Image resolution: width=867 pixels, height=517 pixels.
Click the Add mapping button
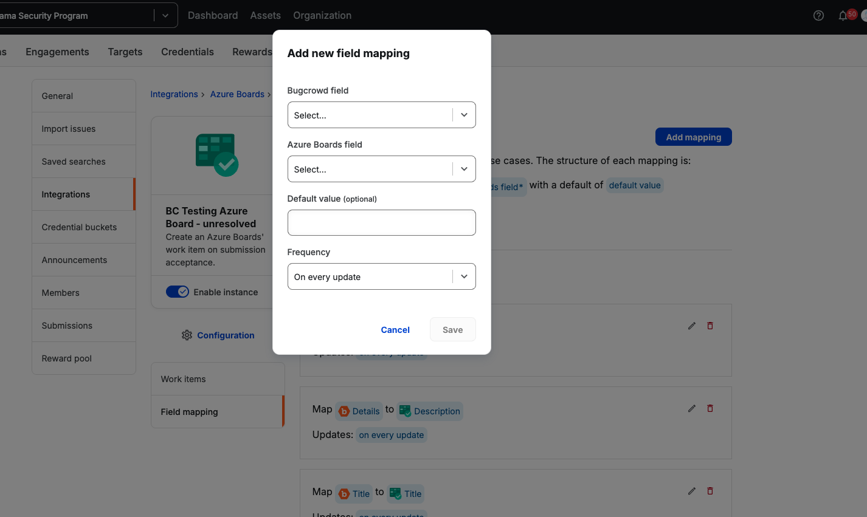click(x=693, y=137)
